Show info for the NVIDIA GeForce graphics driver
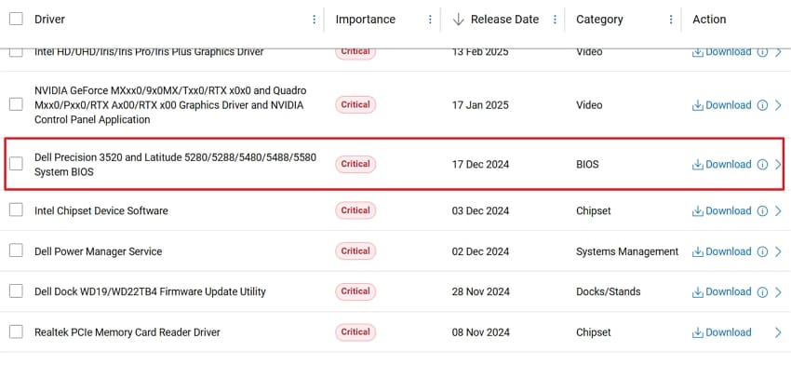Screen dimensions: 791x365 [762, 105]
